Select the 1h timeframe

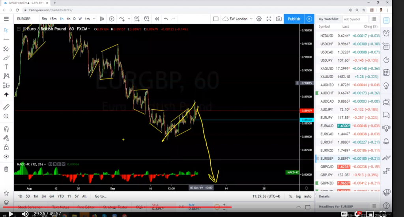pos(62,19)
